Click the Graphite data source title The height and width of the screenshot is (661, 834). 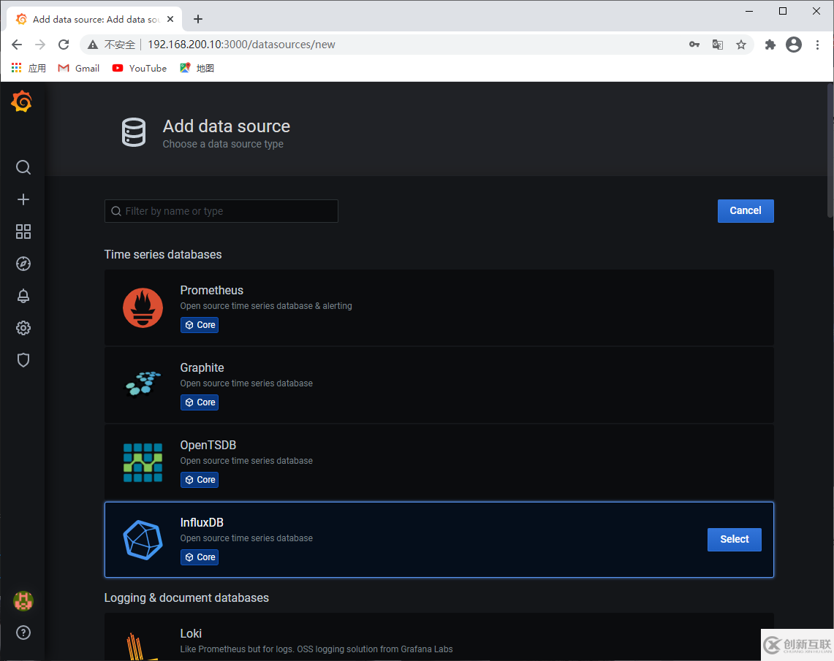(x=202, y=367)
